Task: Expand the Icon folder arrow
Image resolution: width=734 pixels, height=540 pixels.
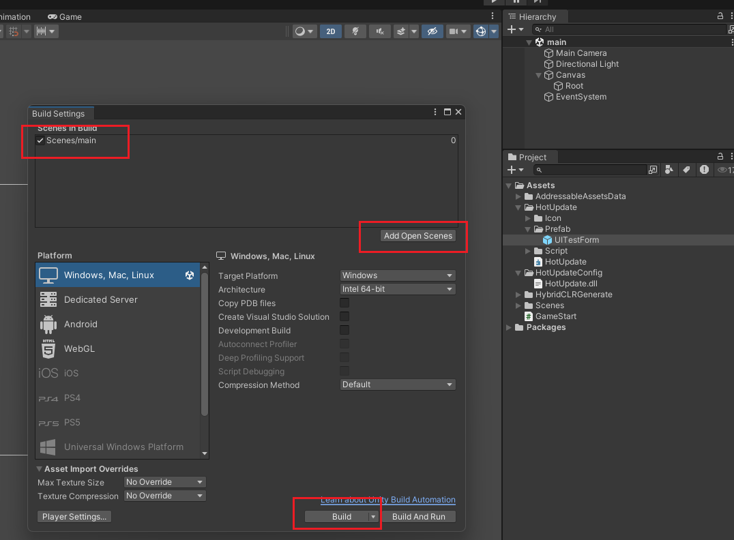Action: click(527, 219)
